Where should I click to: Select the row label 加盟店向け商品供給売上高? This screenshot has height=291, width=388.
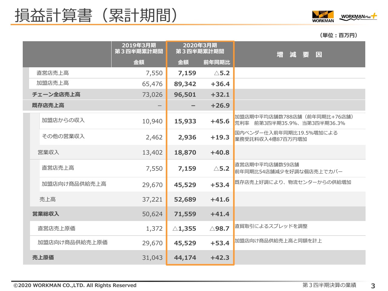(x=74, y=184)
